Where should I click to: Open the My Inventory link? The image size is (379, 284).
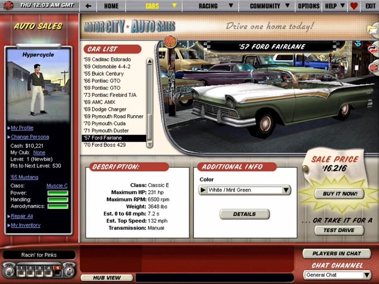(26, 225)
